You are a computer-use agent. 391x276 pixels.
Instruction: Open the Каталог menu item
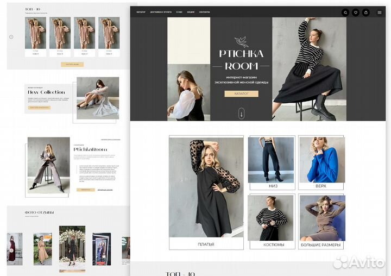(x=141, y=12)
